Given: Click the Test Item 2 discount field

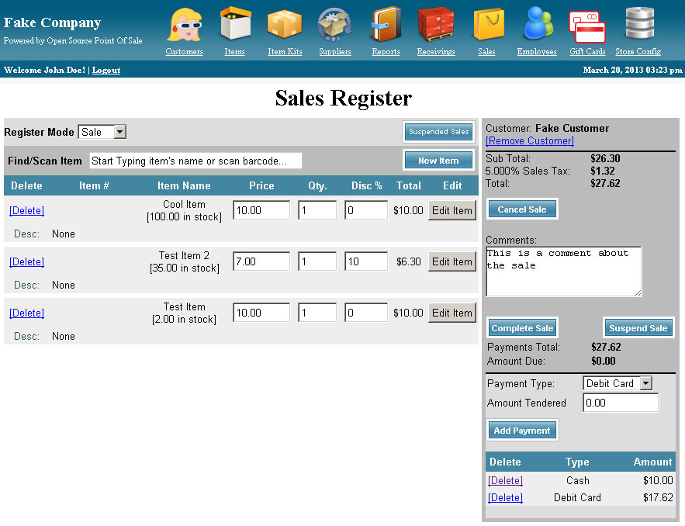Looking at the screenshot, I should pos(366,261).
